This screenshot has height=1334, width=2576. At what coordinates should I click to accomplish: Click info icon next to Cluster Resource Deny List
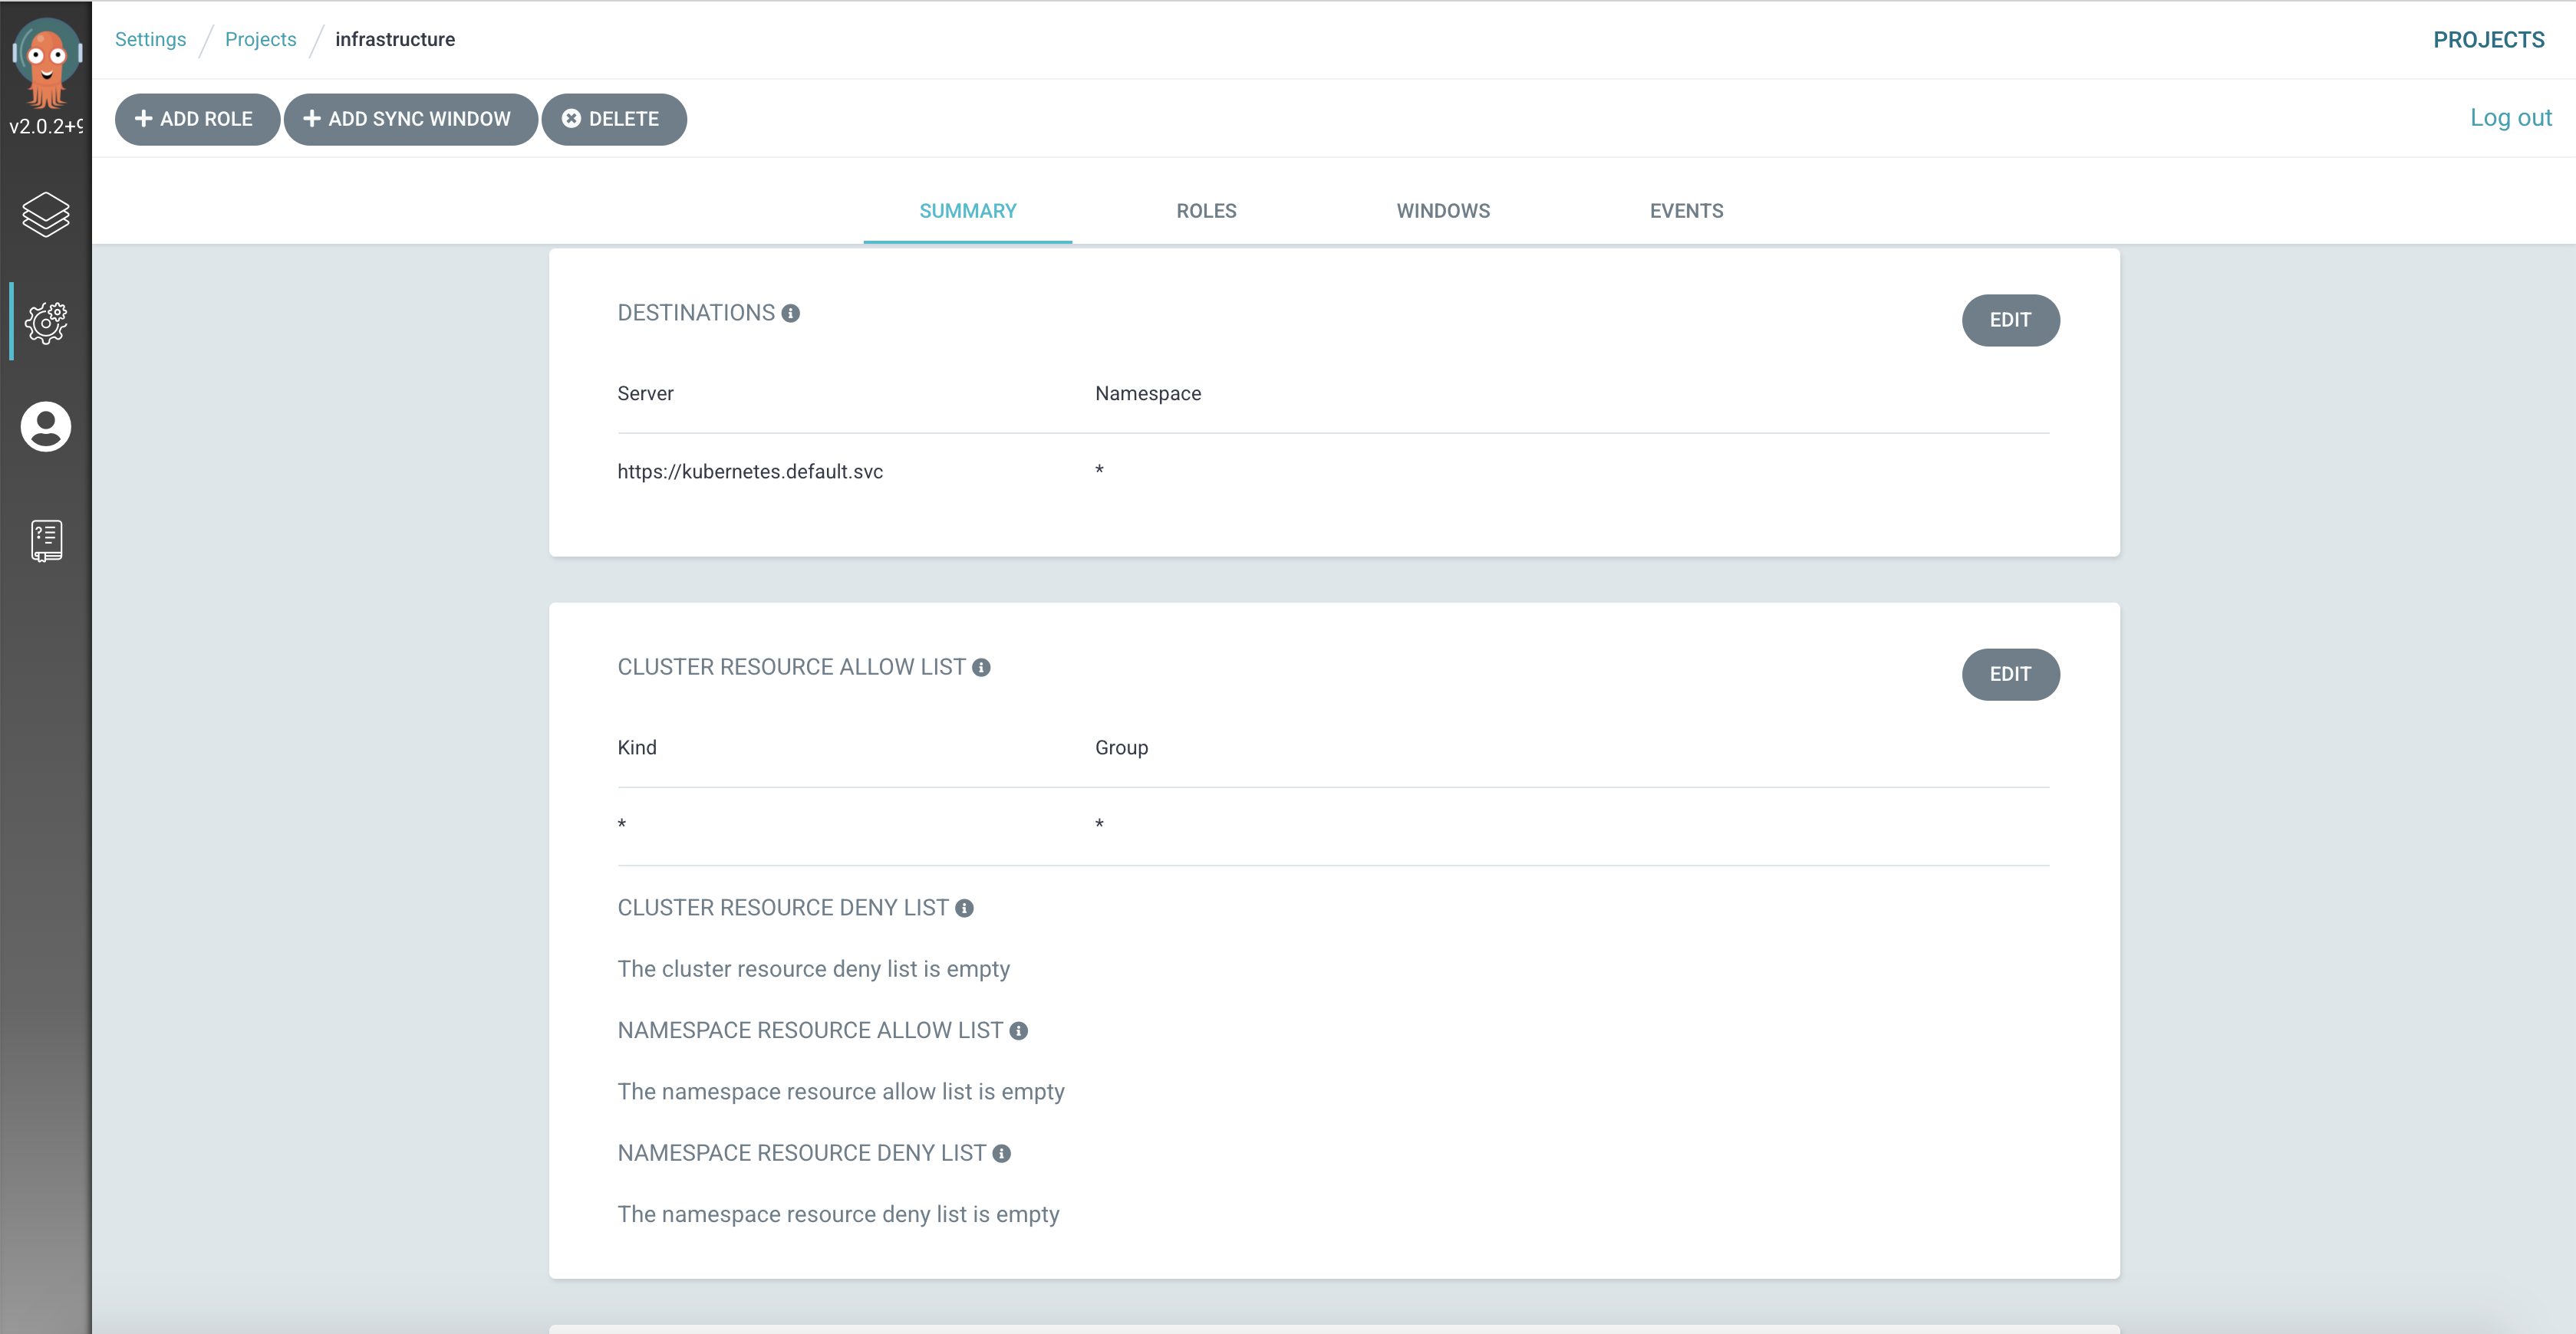[964, 909]
